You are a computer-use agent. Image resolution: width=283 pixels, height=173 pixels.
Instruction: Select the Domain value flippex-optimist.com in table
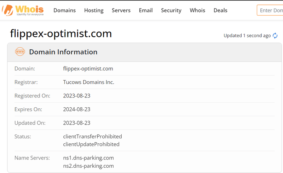[88, 68]
